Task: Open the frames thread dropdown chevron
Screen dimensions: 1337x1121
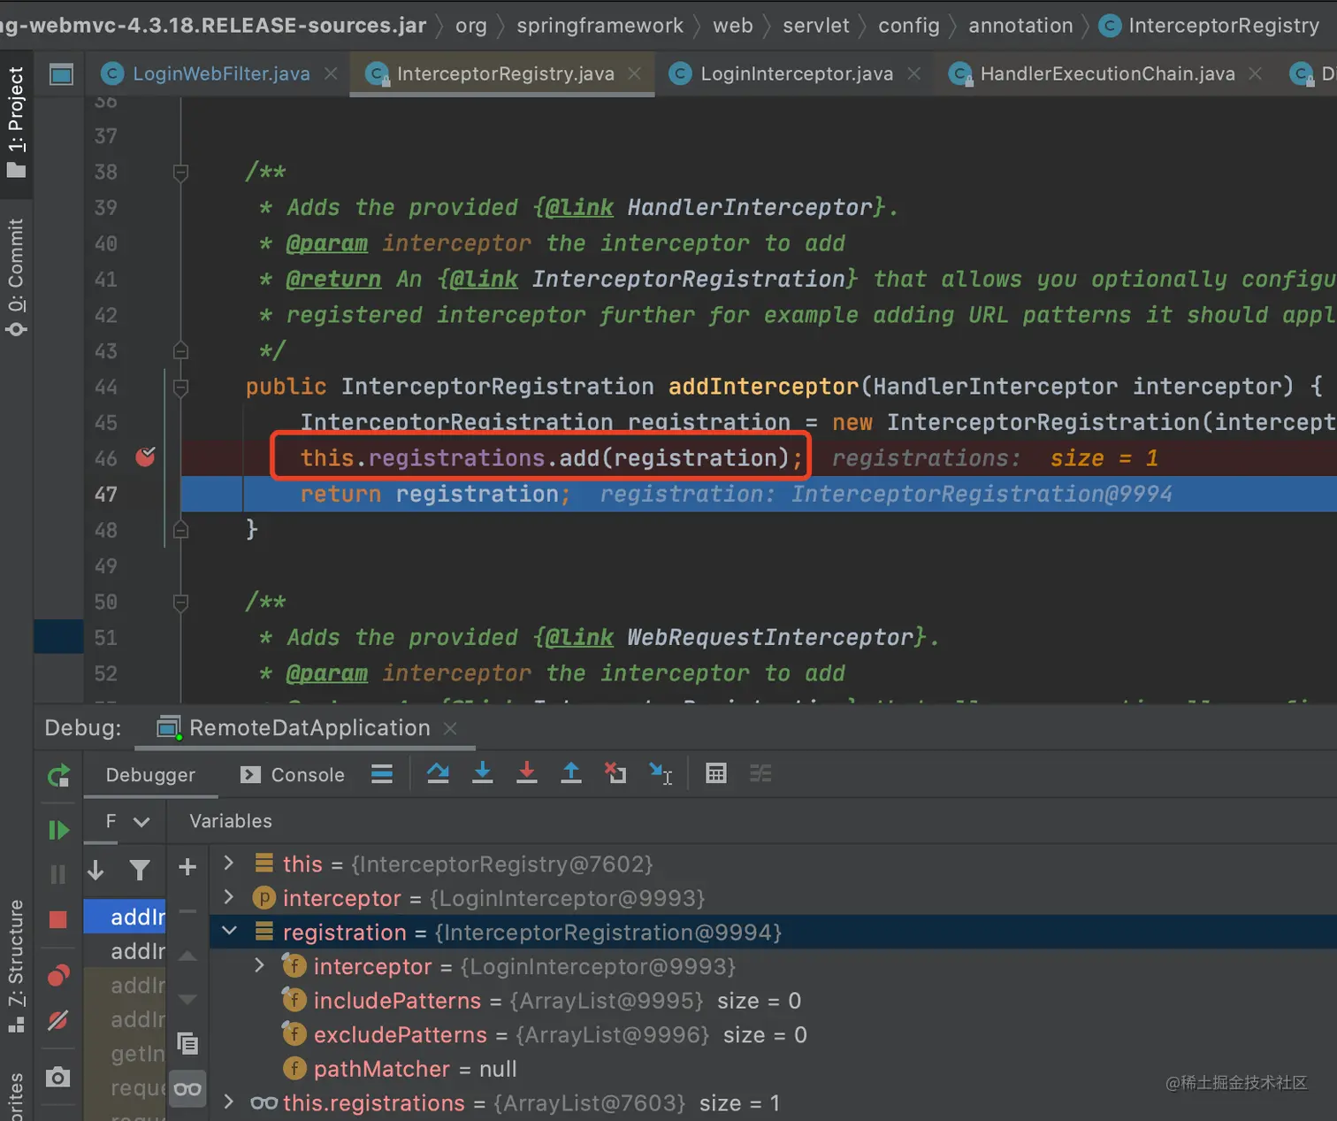Action: point(141,822)
